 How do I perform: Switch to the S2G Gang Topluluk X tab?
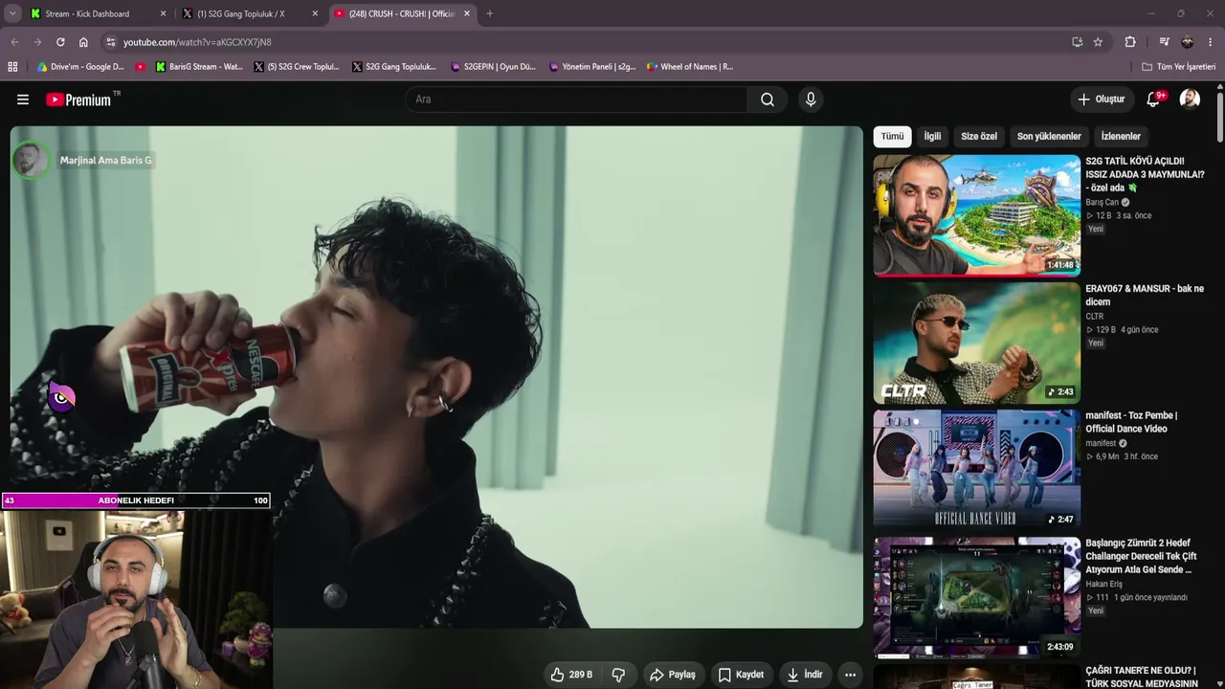pos(251,13)
